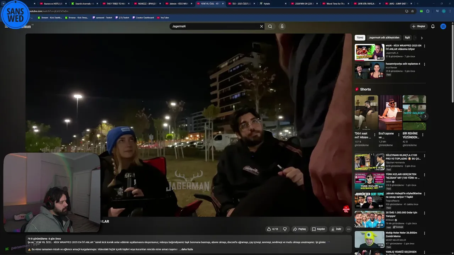Open the JAHREIN'DEN SERT TEPKİ thumbnail
This screenshot has height=255, width=454.
click(370, 200)
